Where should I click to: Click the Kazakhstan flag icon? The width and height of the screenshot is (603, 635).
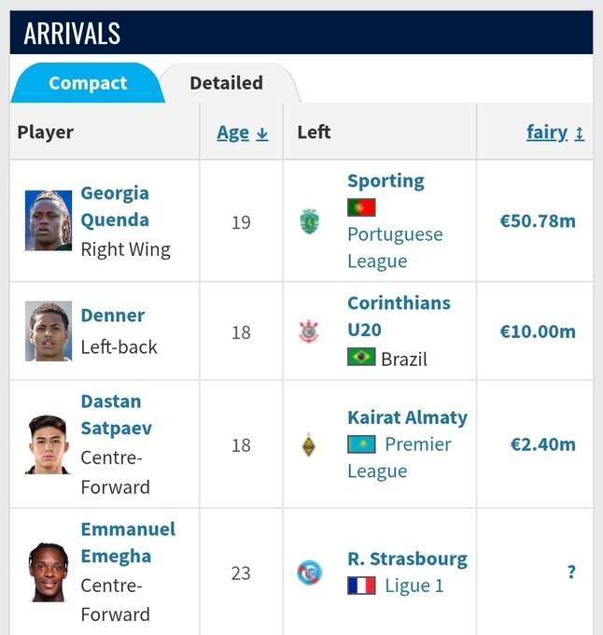click(x=361, y=444)
